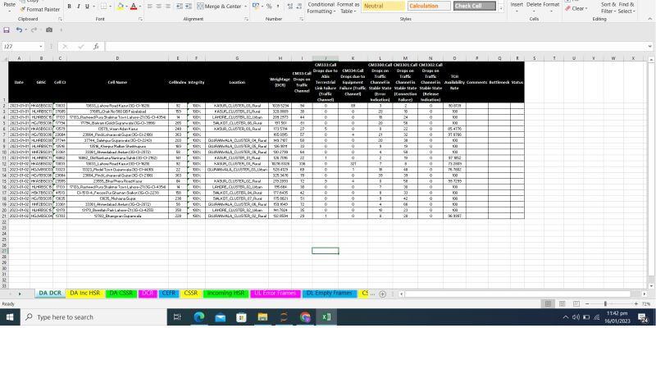Click Format Painter

pyautogui.click(x=40, y=9)
